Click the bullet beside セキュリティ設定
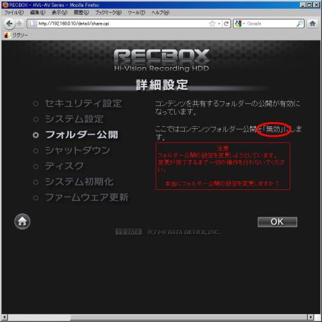 [36, 103]
